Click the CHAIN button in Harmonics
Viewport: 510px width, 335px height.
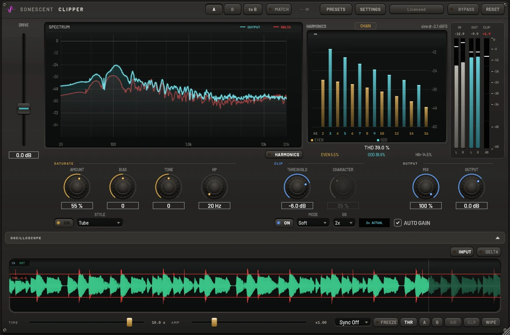click(x=365, y=26)
